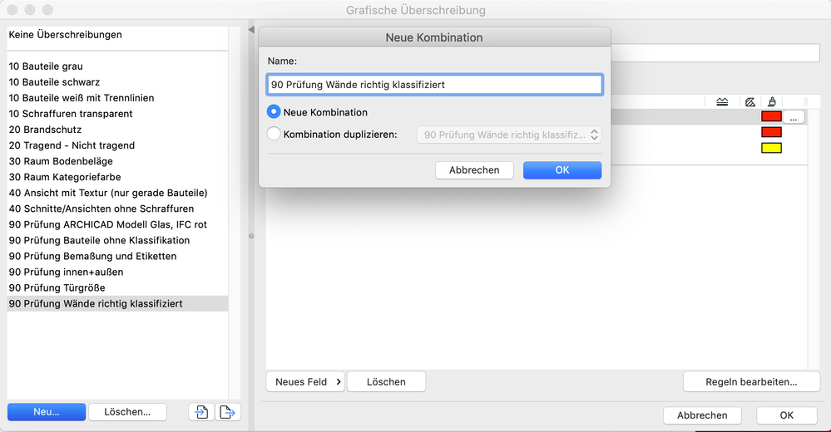
Task: Select 10 Bauteile schwarz
Action: pyautogui.click(x=117, y=82)
